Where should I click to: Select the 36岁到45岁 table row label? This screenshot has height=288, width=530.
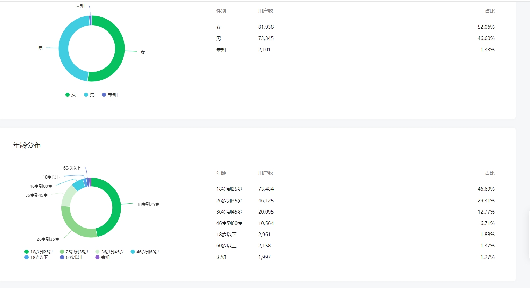click(x=229, y=212)
